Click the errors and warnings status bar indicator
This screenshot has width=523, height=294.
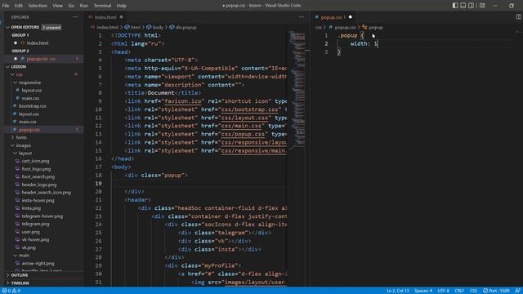point(11,291)
